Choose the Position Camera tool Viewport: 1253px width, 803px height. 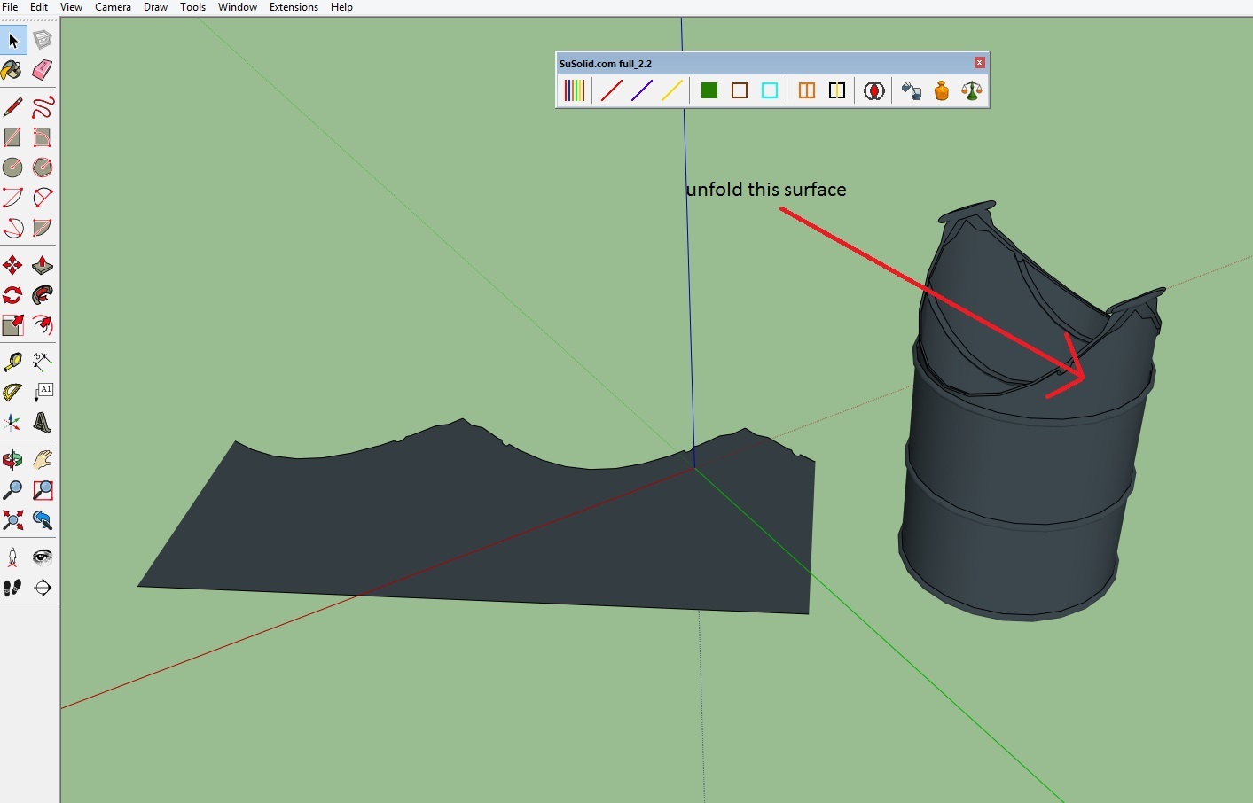pos(13,557)
